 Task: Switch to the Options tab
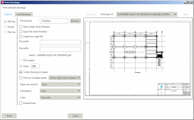(8, 14)
